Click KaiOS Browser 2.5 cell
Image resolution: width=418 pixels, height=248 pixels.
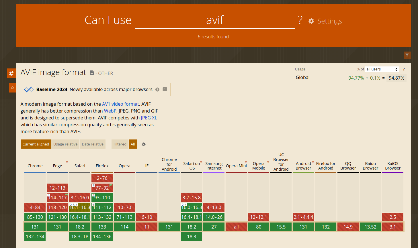(x=393, y=217)
